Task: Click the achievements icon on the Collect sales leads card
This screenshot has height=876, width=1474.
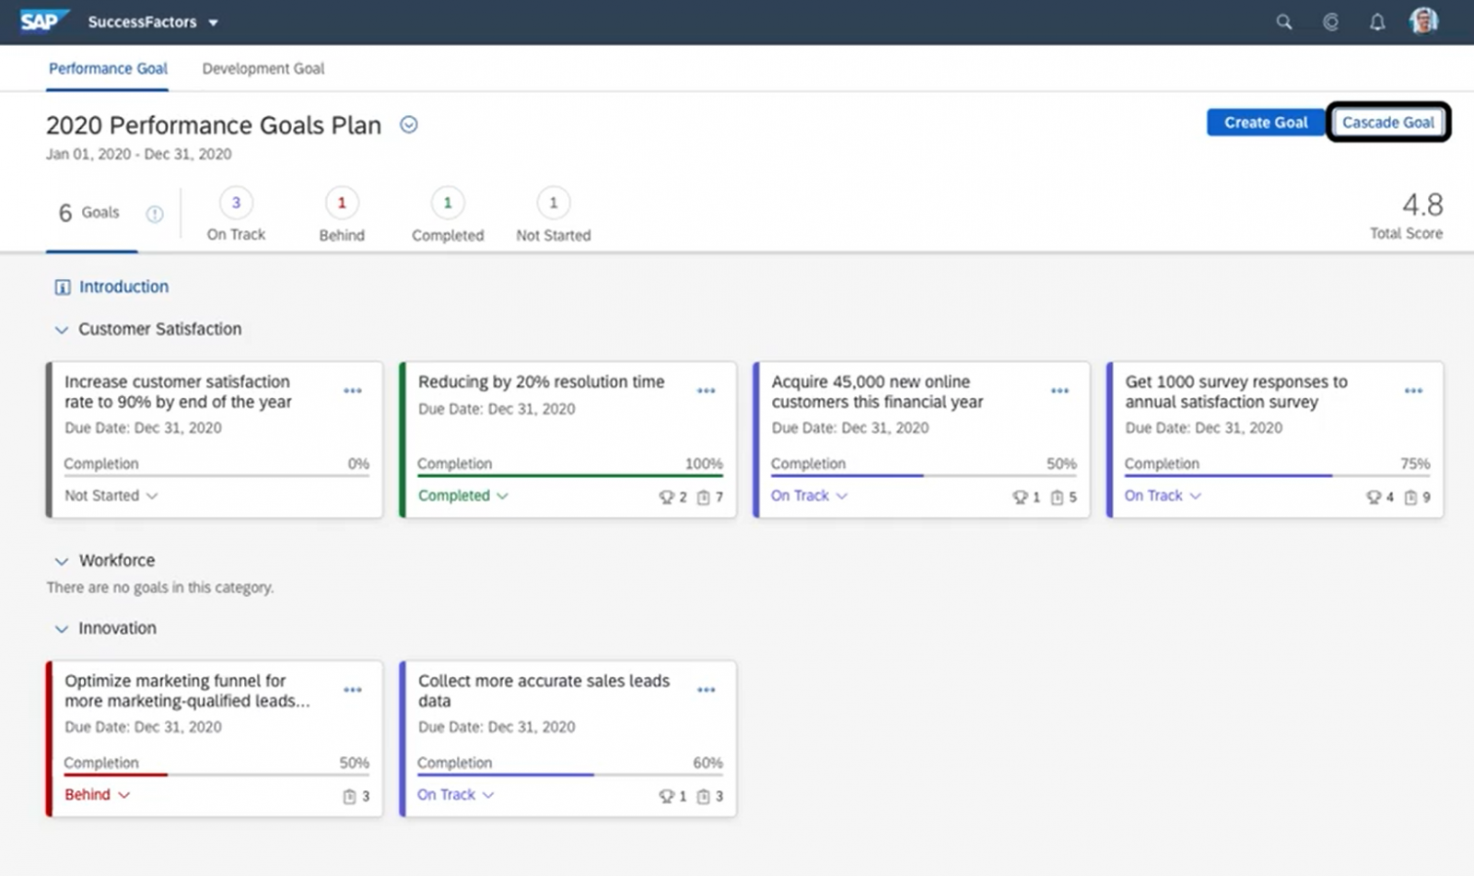Action: [667, 797]
